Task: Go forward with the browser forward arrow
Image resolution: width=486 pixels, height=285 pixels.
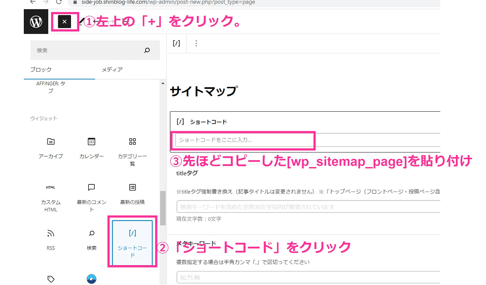Action: coord(46,2)
